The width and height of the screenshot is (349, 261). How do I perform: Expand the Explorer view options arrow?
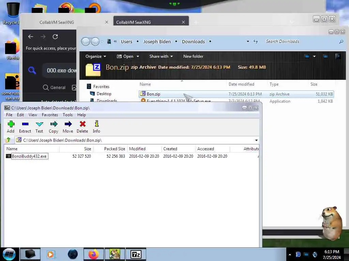(314, 56)
